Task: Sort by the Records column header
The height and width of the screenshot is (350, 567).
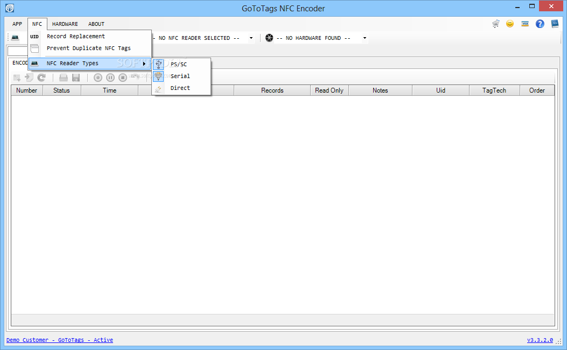Action: [272, 90]
